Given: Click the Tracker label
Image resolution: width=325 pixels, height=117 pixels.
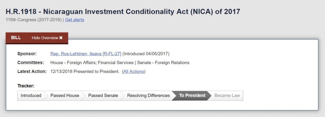Looking at the screenshot, I should coord(26,86).
